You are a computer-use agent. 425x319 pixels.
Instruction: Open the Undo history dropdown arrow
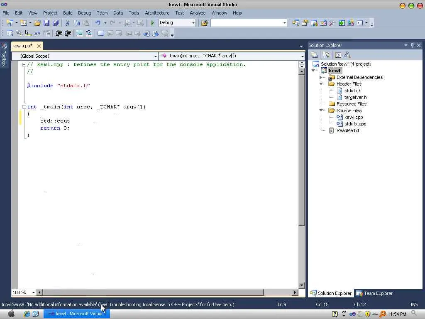click(x=105, y=23)
